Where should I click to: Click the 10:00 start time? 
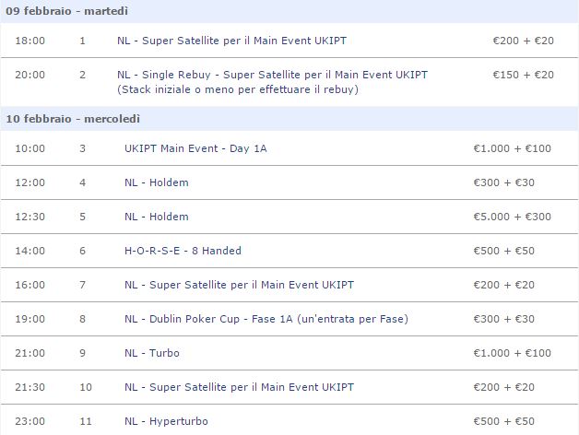pos(30,148)
